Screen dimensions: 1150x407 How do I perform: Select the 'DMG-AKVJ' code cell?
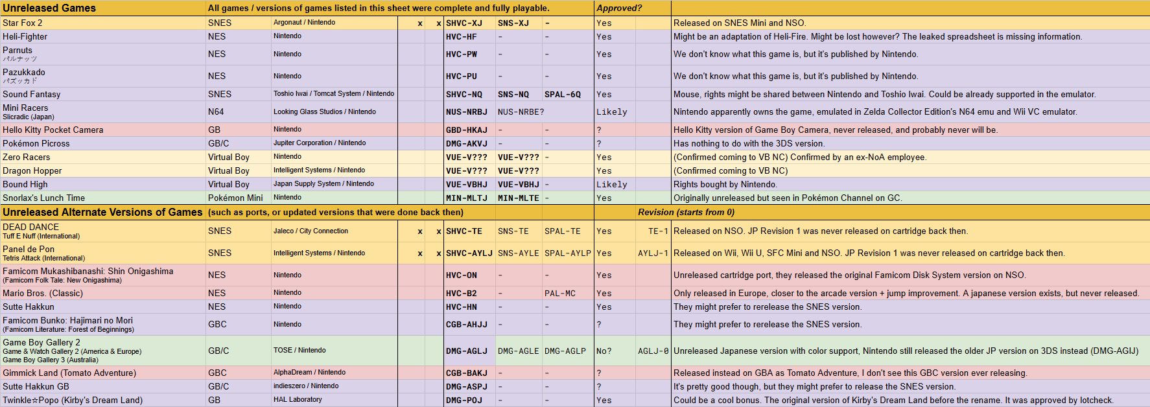[x=470, y=143]
